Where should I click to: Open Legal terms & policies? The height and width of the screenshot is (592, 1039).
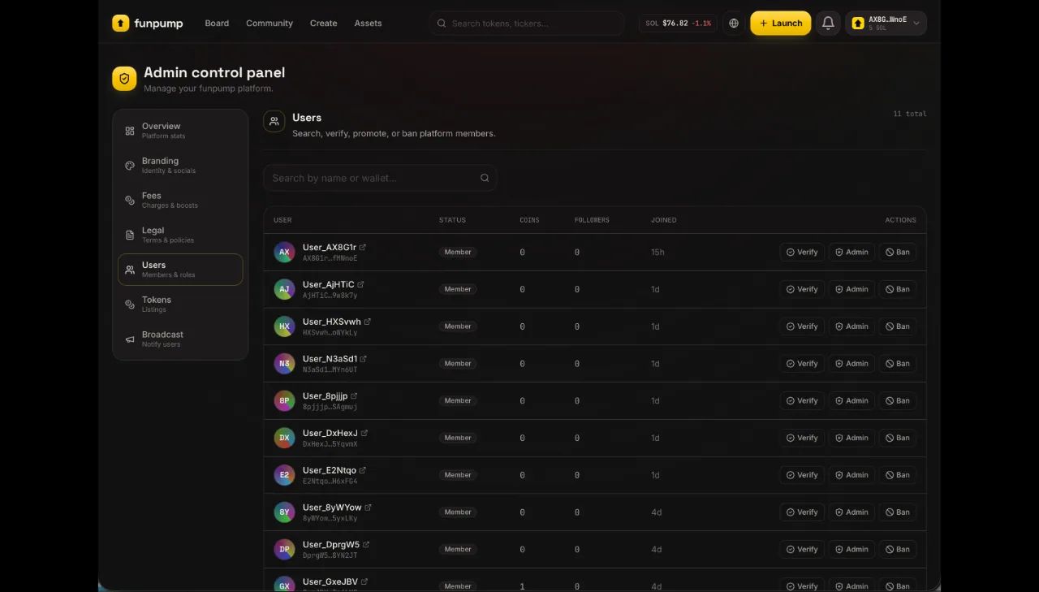[x=180, y=235]
